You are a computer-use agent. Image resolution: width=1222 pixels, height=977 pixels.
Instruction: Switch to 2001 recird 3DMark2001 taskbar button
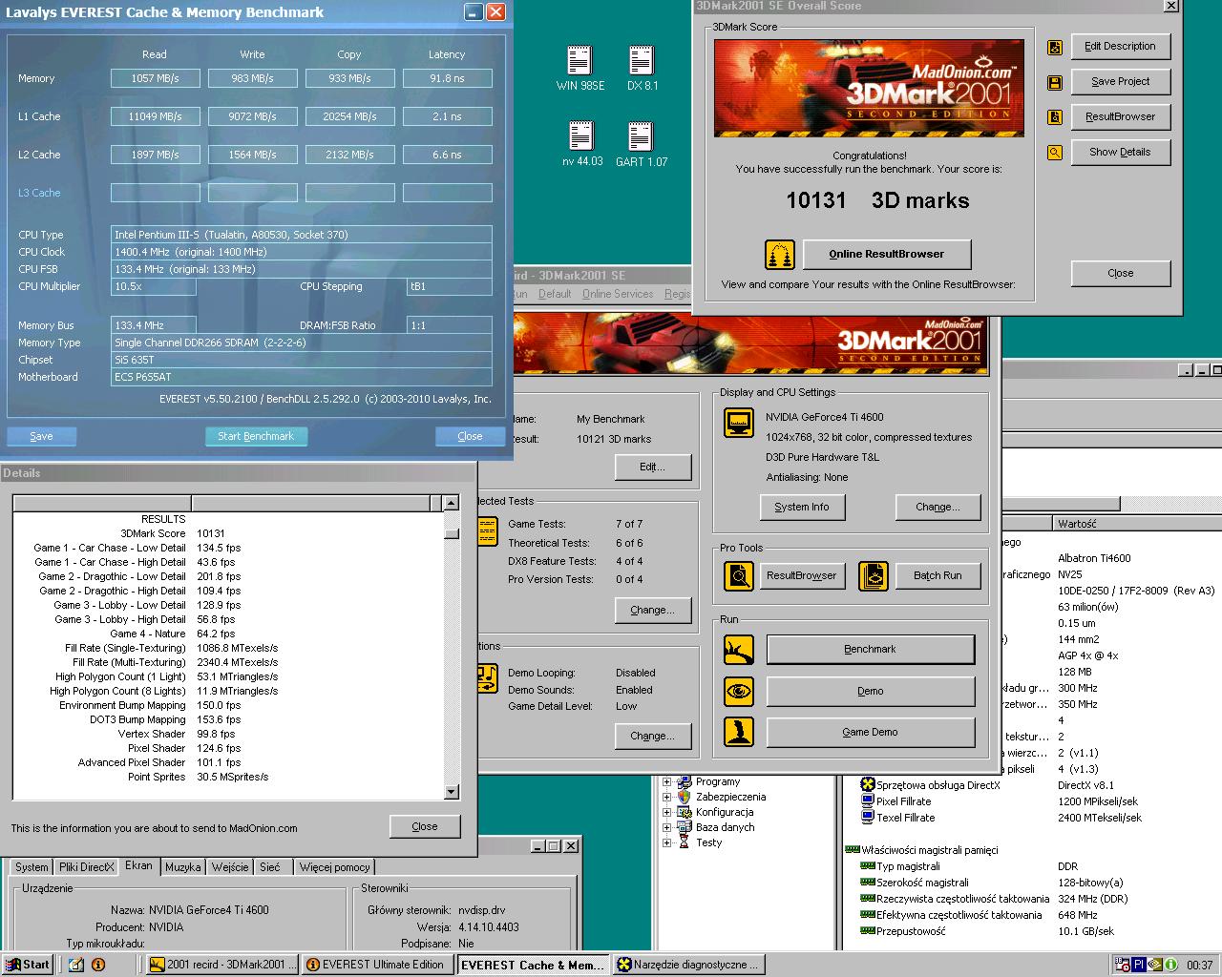coord(223,965)
